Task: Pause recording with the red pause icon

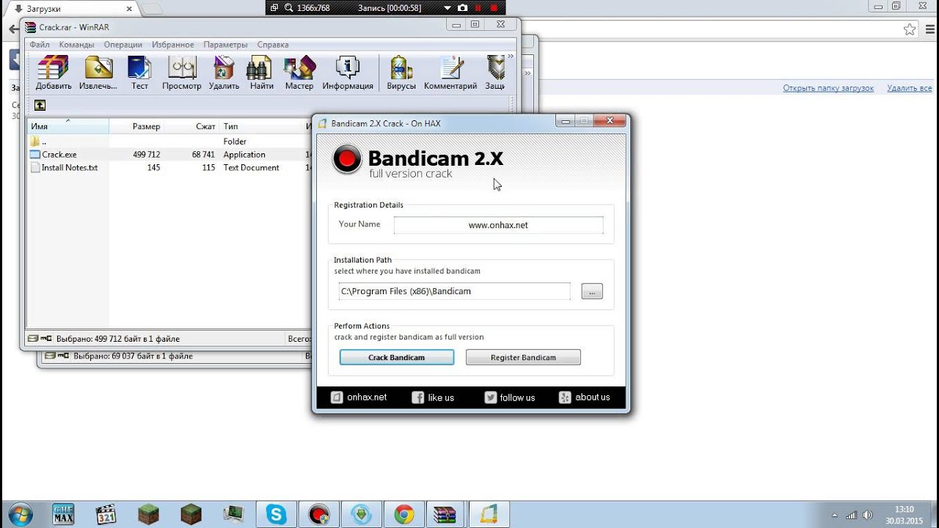Action: tap(478, 7)
